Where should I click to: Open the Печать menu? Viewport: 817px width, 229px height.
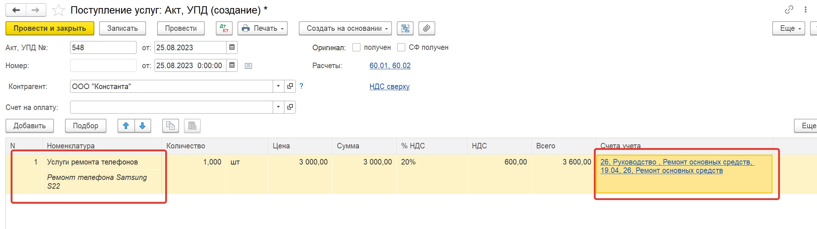pos(262,28)
